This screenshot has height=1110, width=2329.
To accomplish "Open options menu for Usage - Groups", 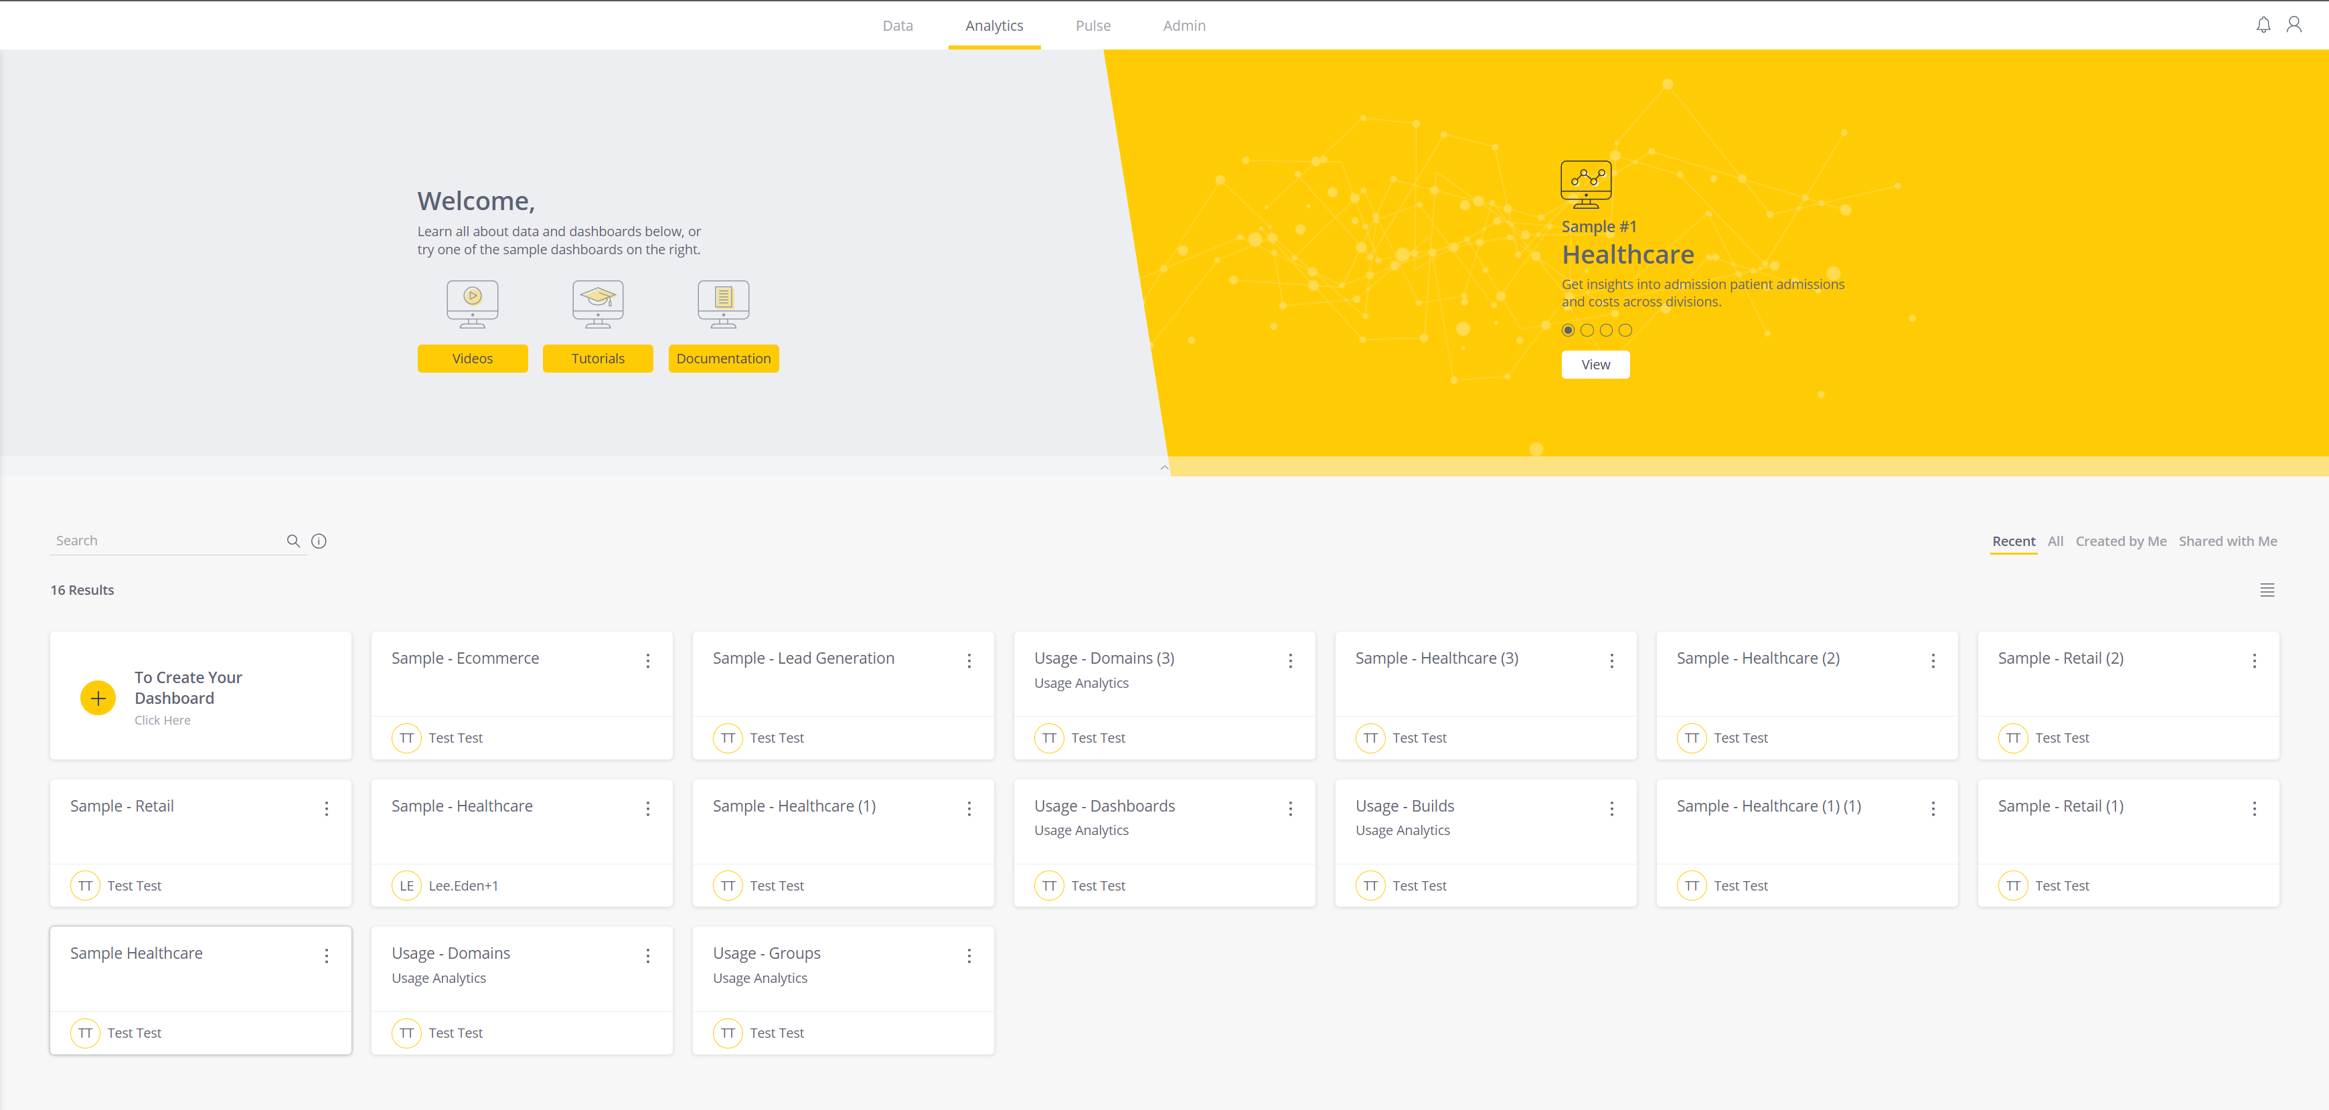I will (x=969, y=955).
